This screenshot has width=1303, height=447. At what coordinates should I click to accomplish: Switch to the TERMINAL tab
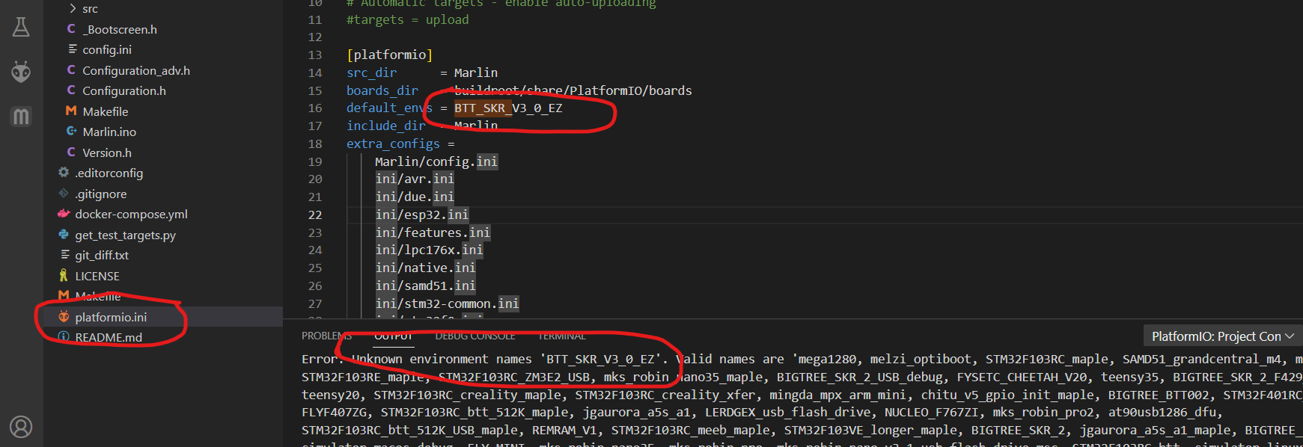(x=561, y=336)
